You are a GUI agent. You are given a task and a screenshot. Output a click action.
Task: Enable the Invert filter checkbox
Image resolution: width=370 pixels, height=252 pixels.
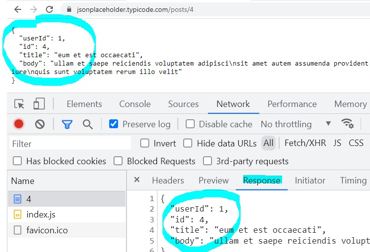tap(145, 144)
